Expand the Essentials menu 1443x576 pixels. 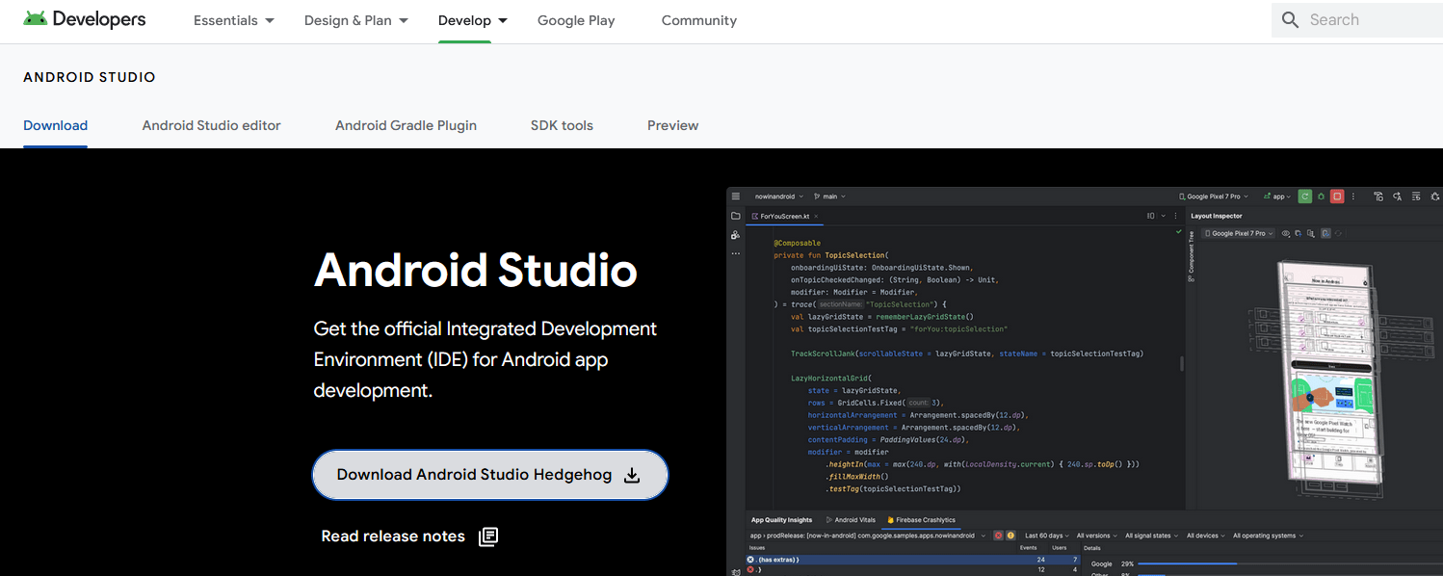pos(234,20)
